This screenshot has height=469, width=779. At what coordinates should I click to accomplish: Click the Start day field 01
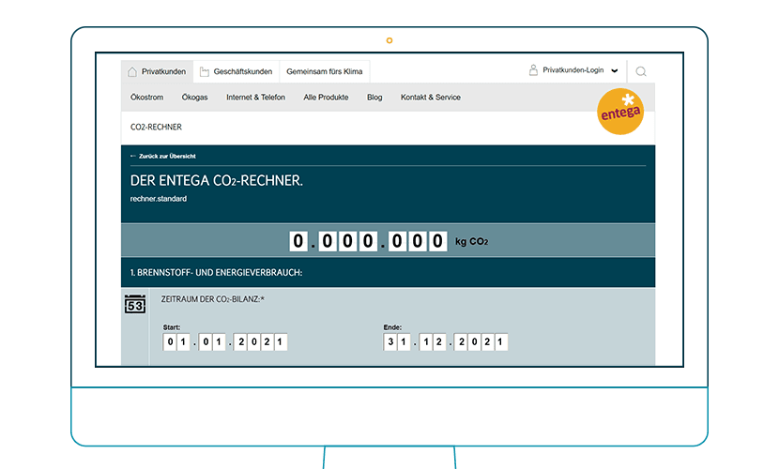pyautogui.click(x=176, y=342)
